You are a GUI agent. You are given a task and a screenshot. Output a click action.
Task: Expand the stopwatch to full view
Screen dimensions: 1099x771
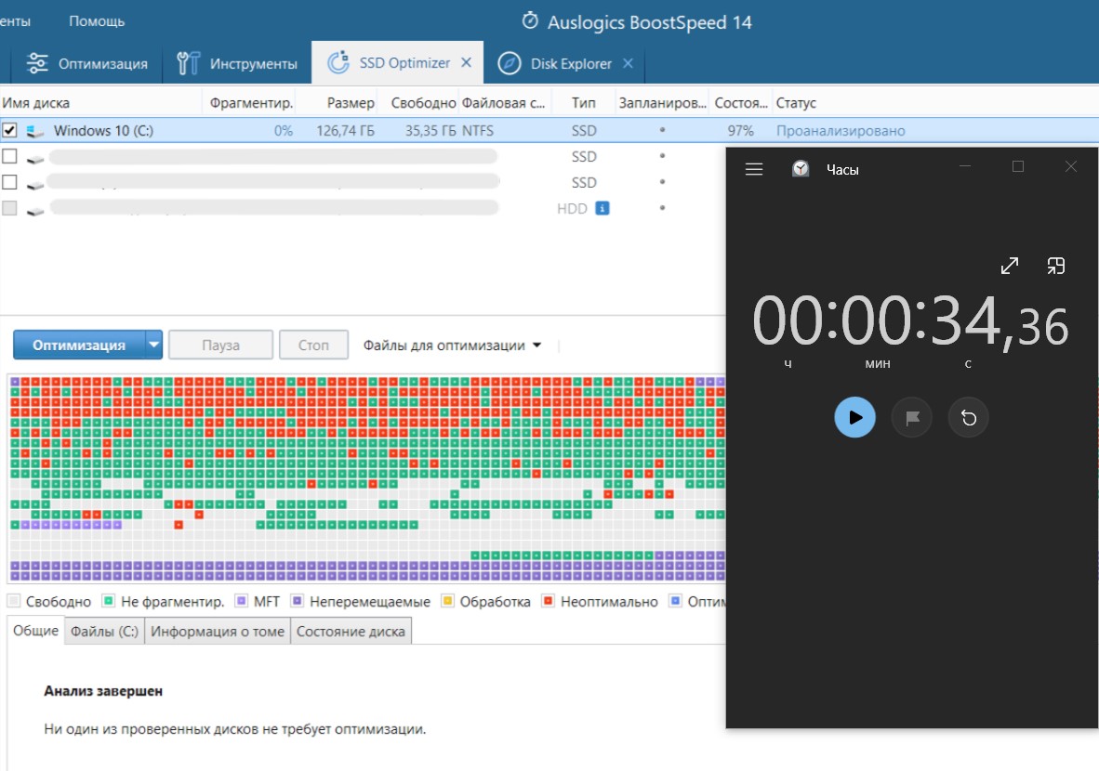click(1010, 266)
